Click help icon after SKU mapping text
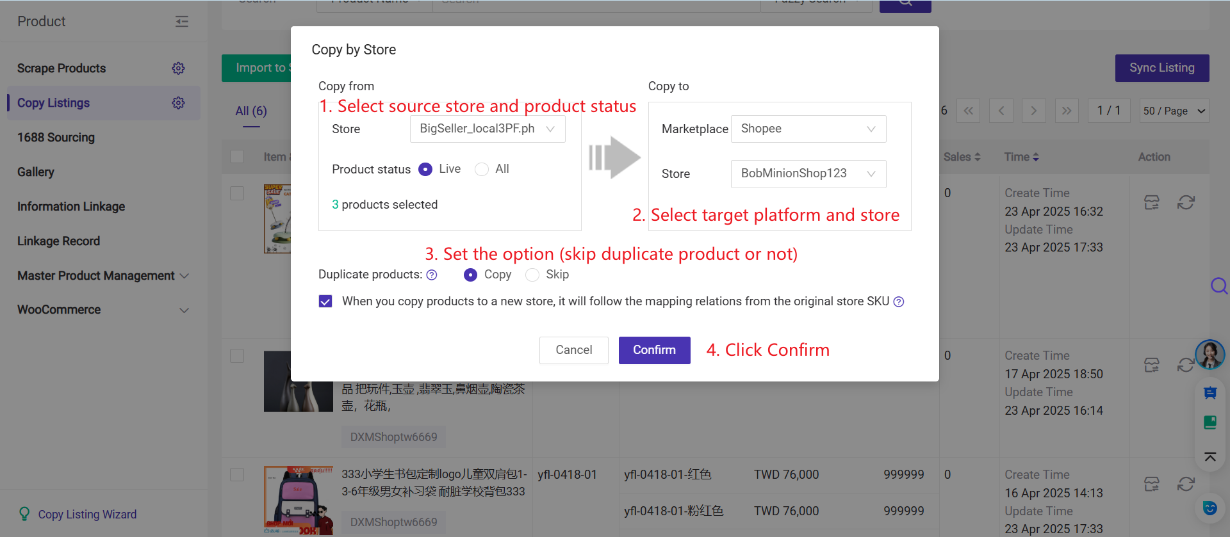 pos(899,302)
